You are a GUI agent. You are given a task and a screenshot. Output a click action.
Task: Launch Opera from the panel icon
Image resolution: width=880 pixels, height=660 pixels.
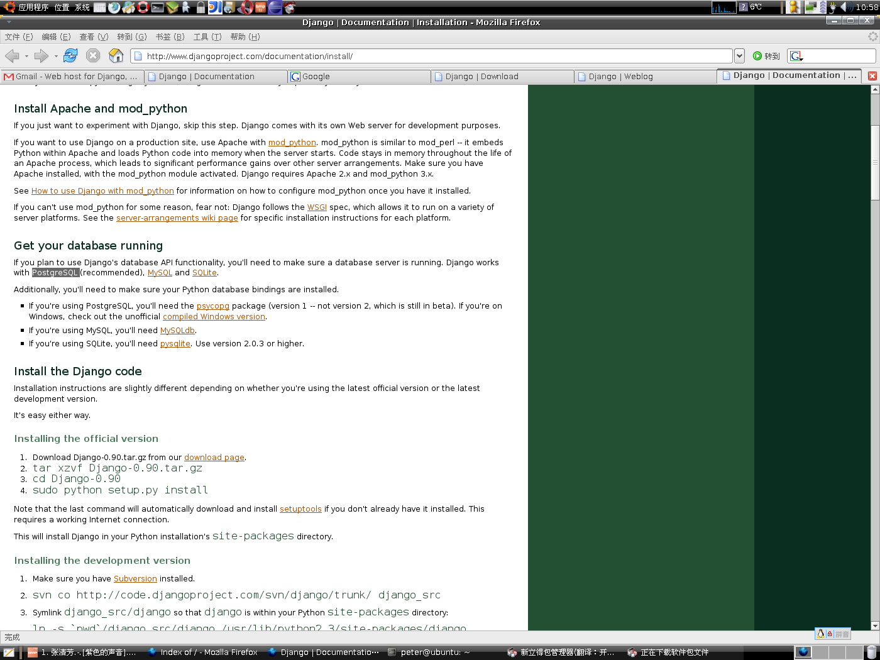coord(246,8)
